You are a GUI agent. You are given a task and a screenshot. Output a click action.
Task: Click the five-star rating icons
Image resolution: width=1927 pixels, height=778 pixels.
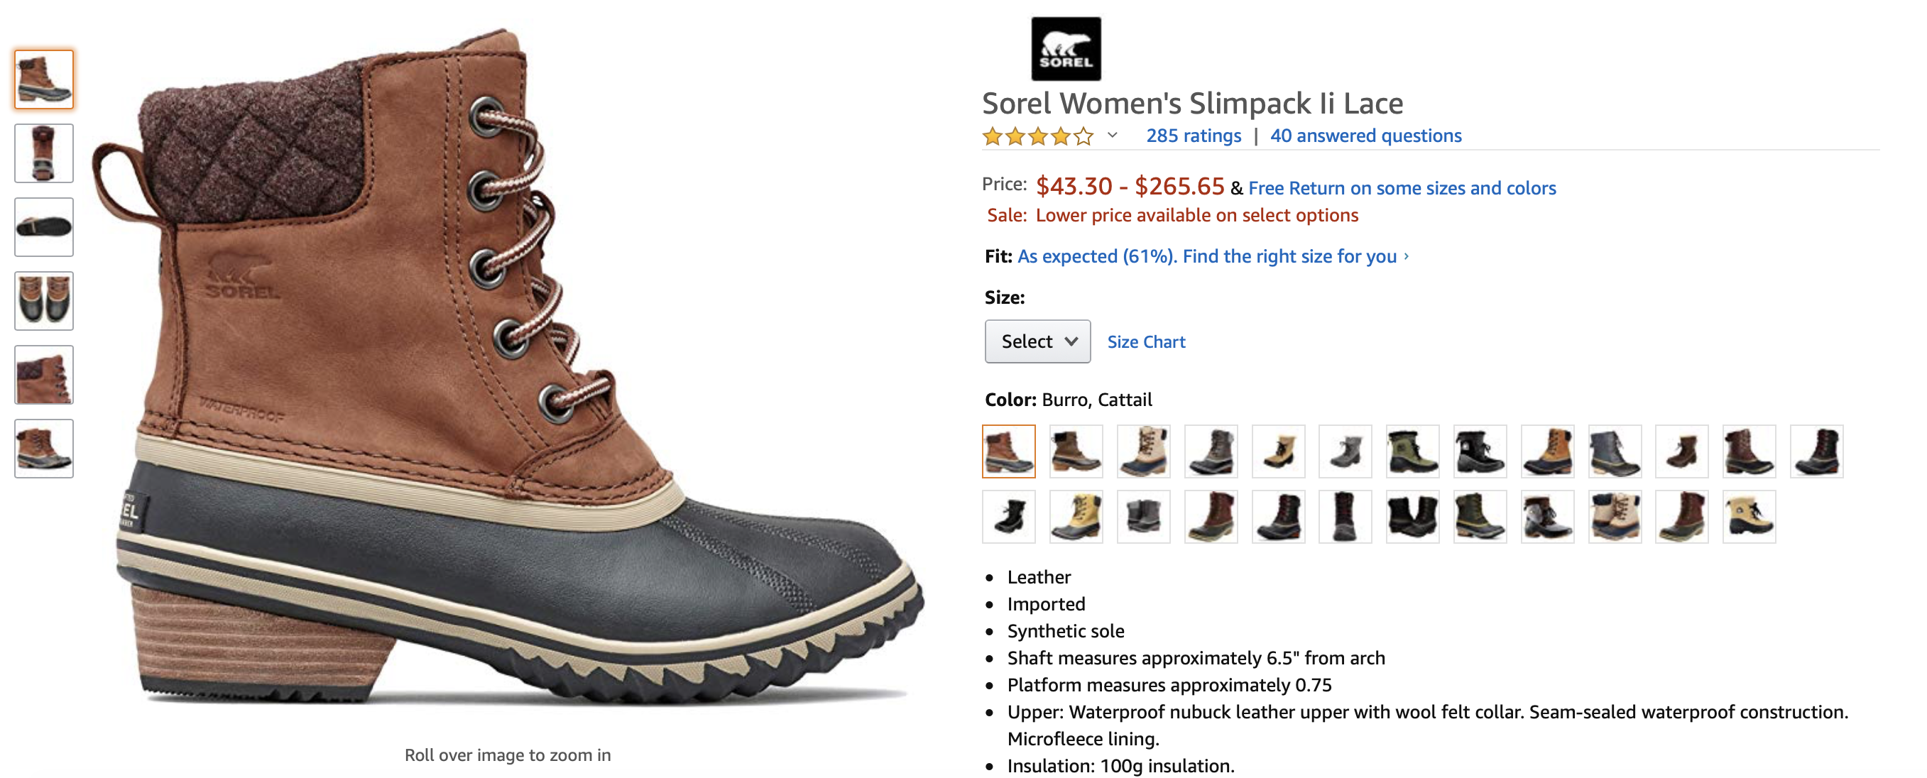[x=1037, y=136]
